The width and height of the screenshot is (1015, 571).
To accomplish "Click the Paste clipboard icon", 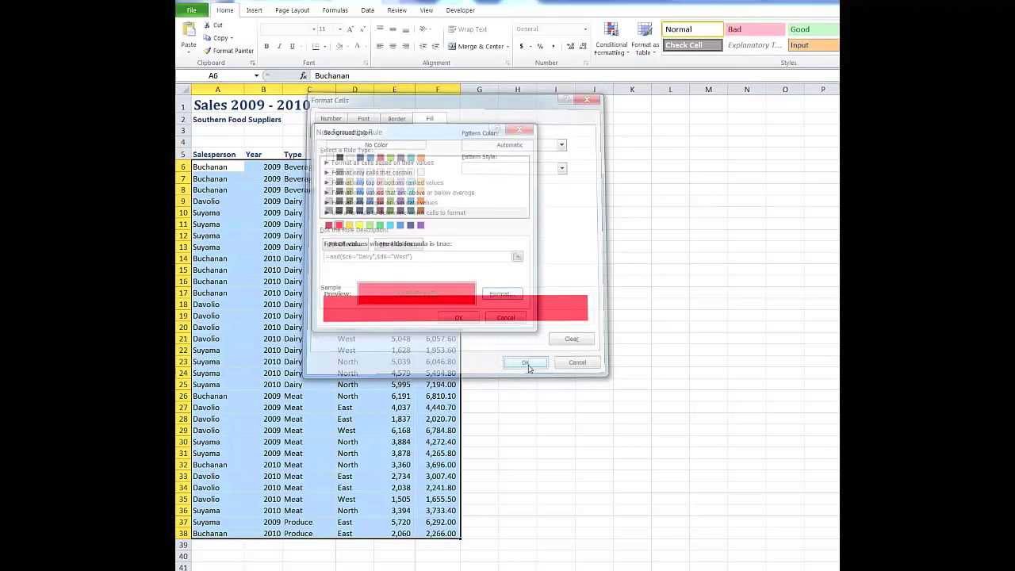I will 189,30.
